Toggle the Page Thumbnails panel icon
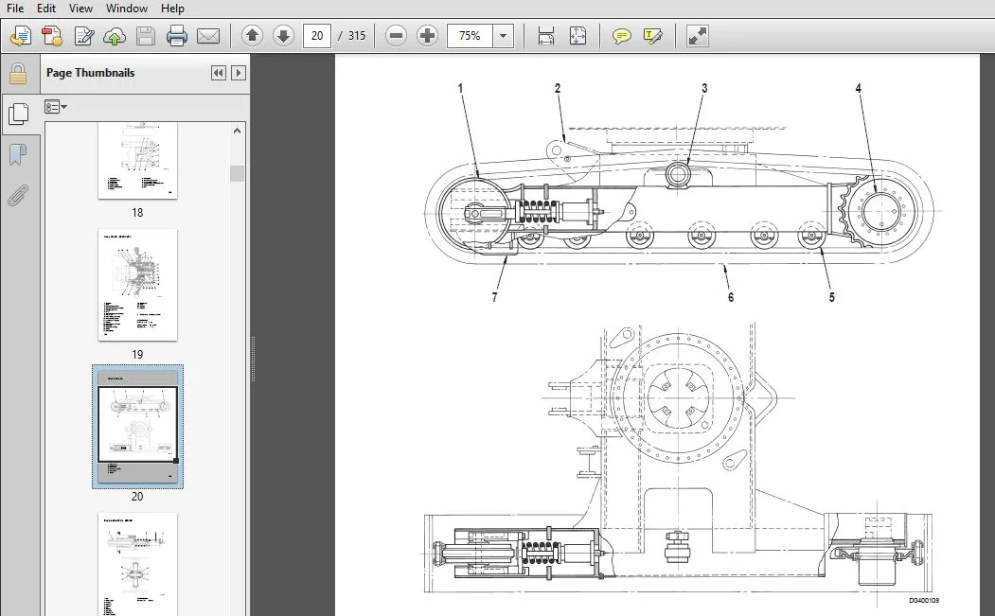995x616 pixels. [x=18, y=114]
